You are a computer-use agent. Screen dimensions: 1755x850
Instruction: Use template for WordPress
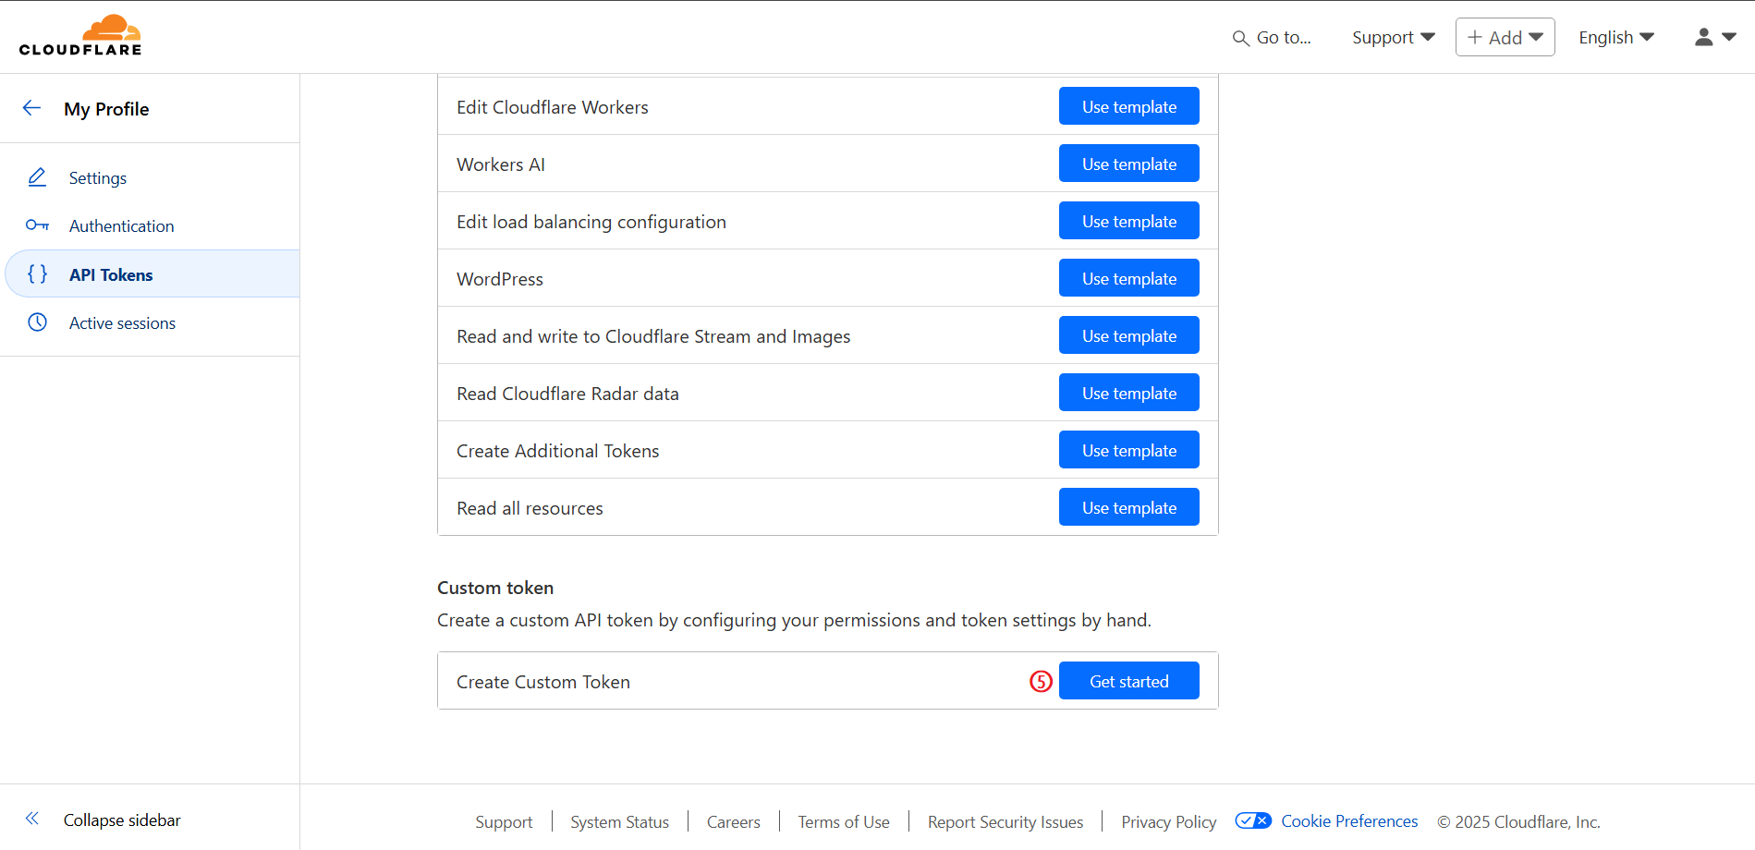click(1128, 278)
